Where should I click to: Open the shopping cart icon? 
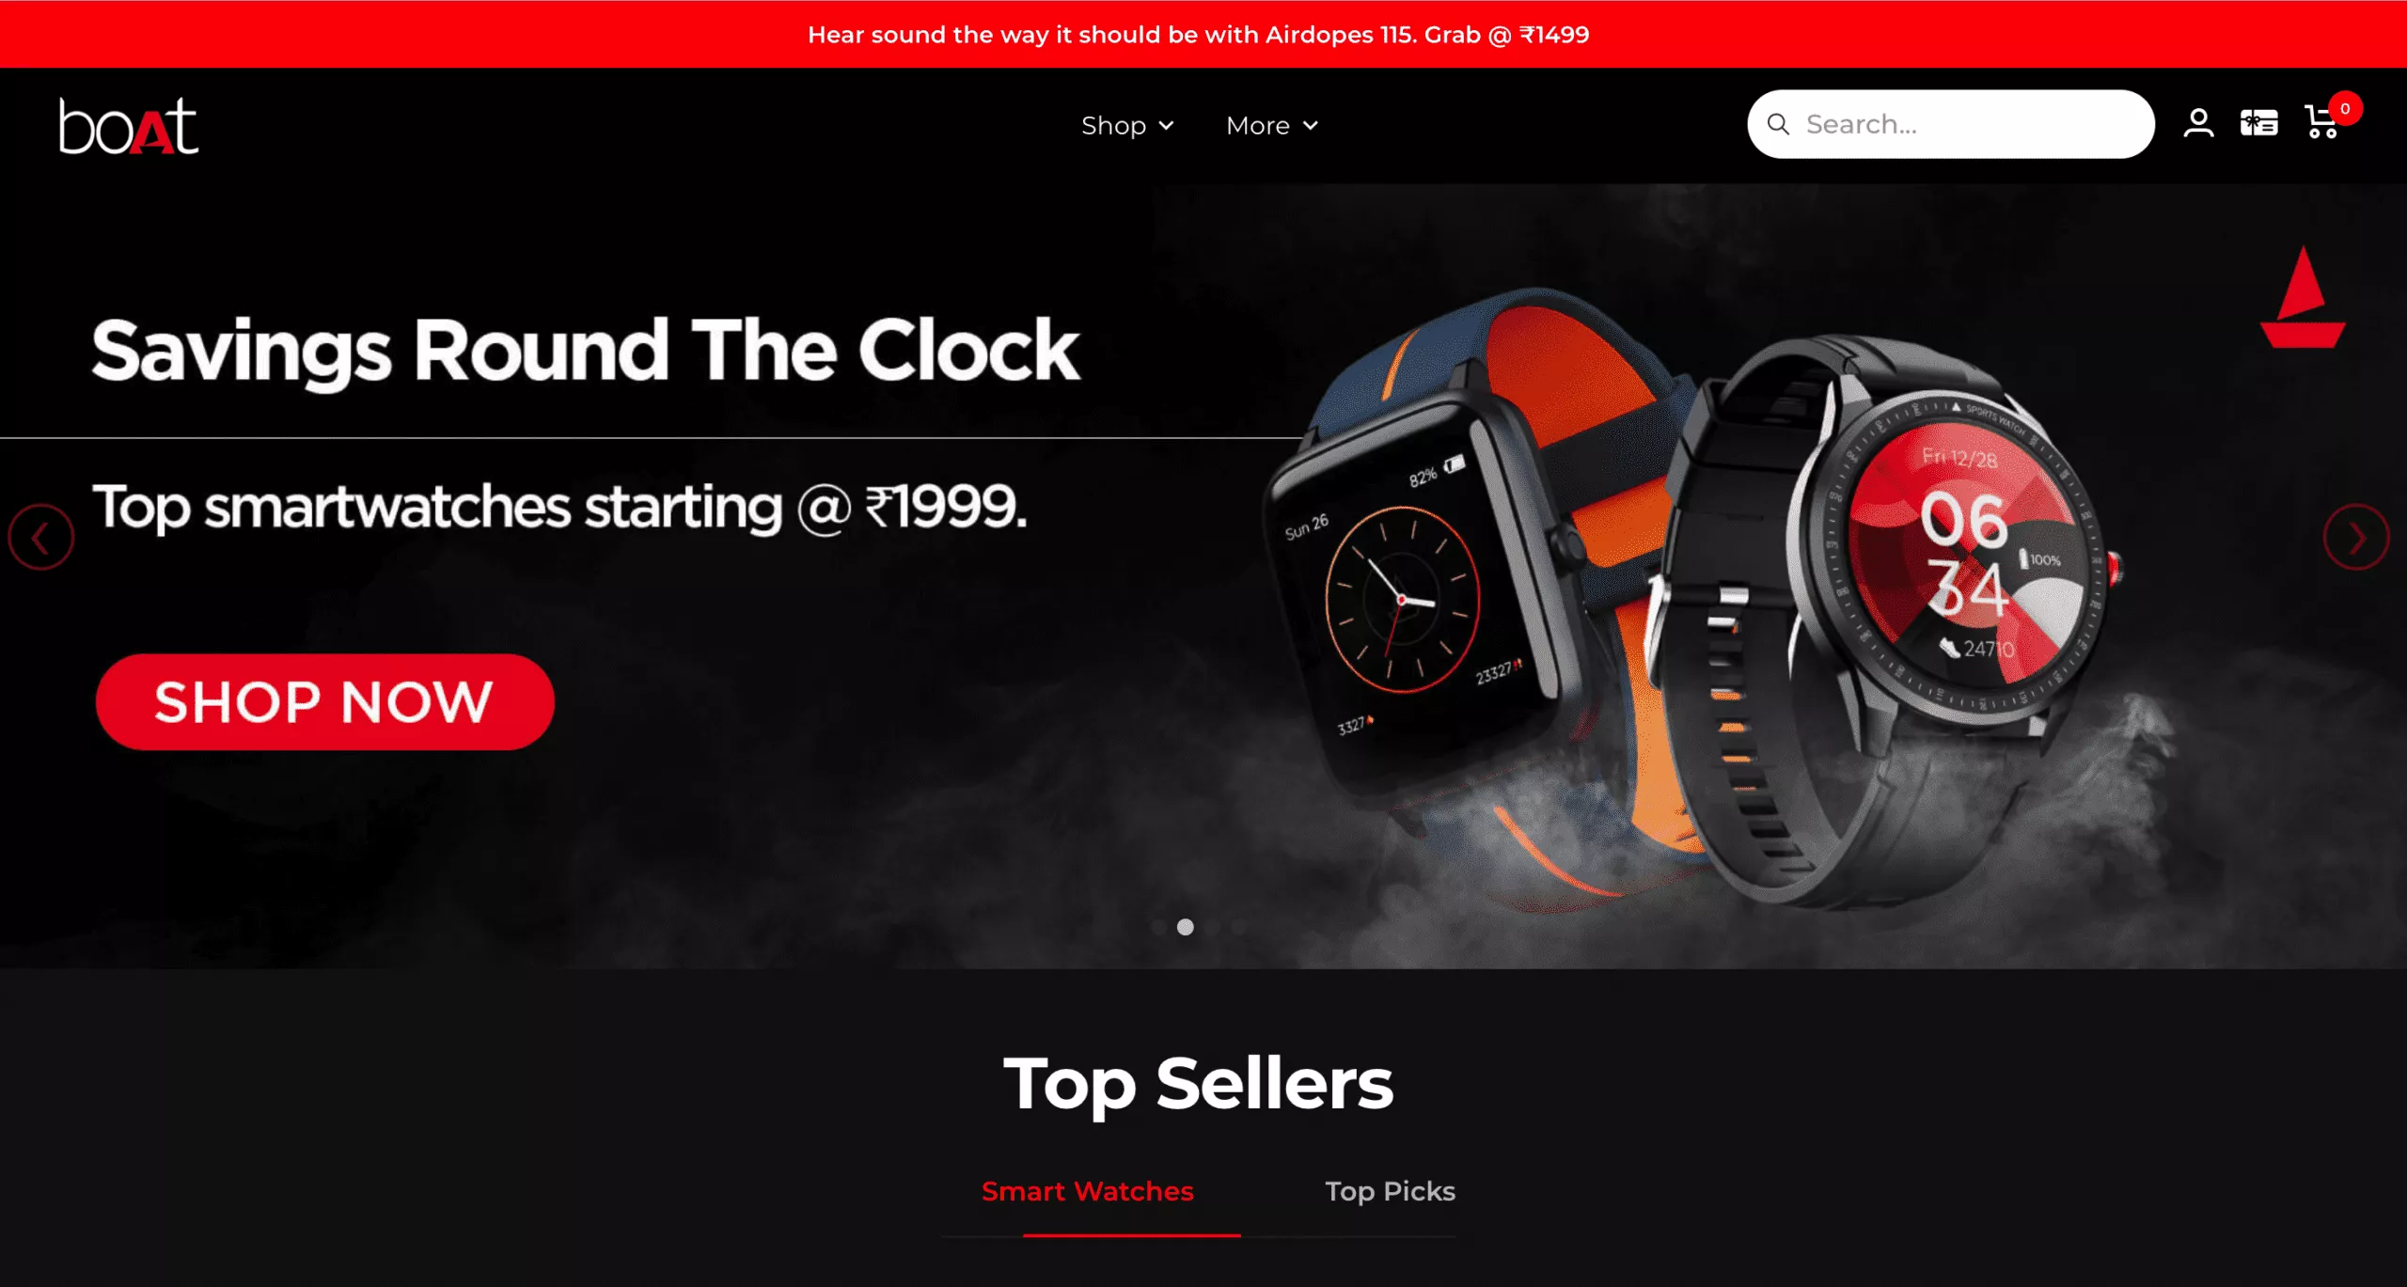[2321, 122]
